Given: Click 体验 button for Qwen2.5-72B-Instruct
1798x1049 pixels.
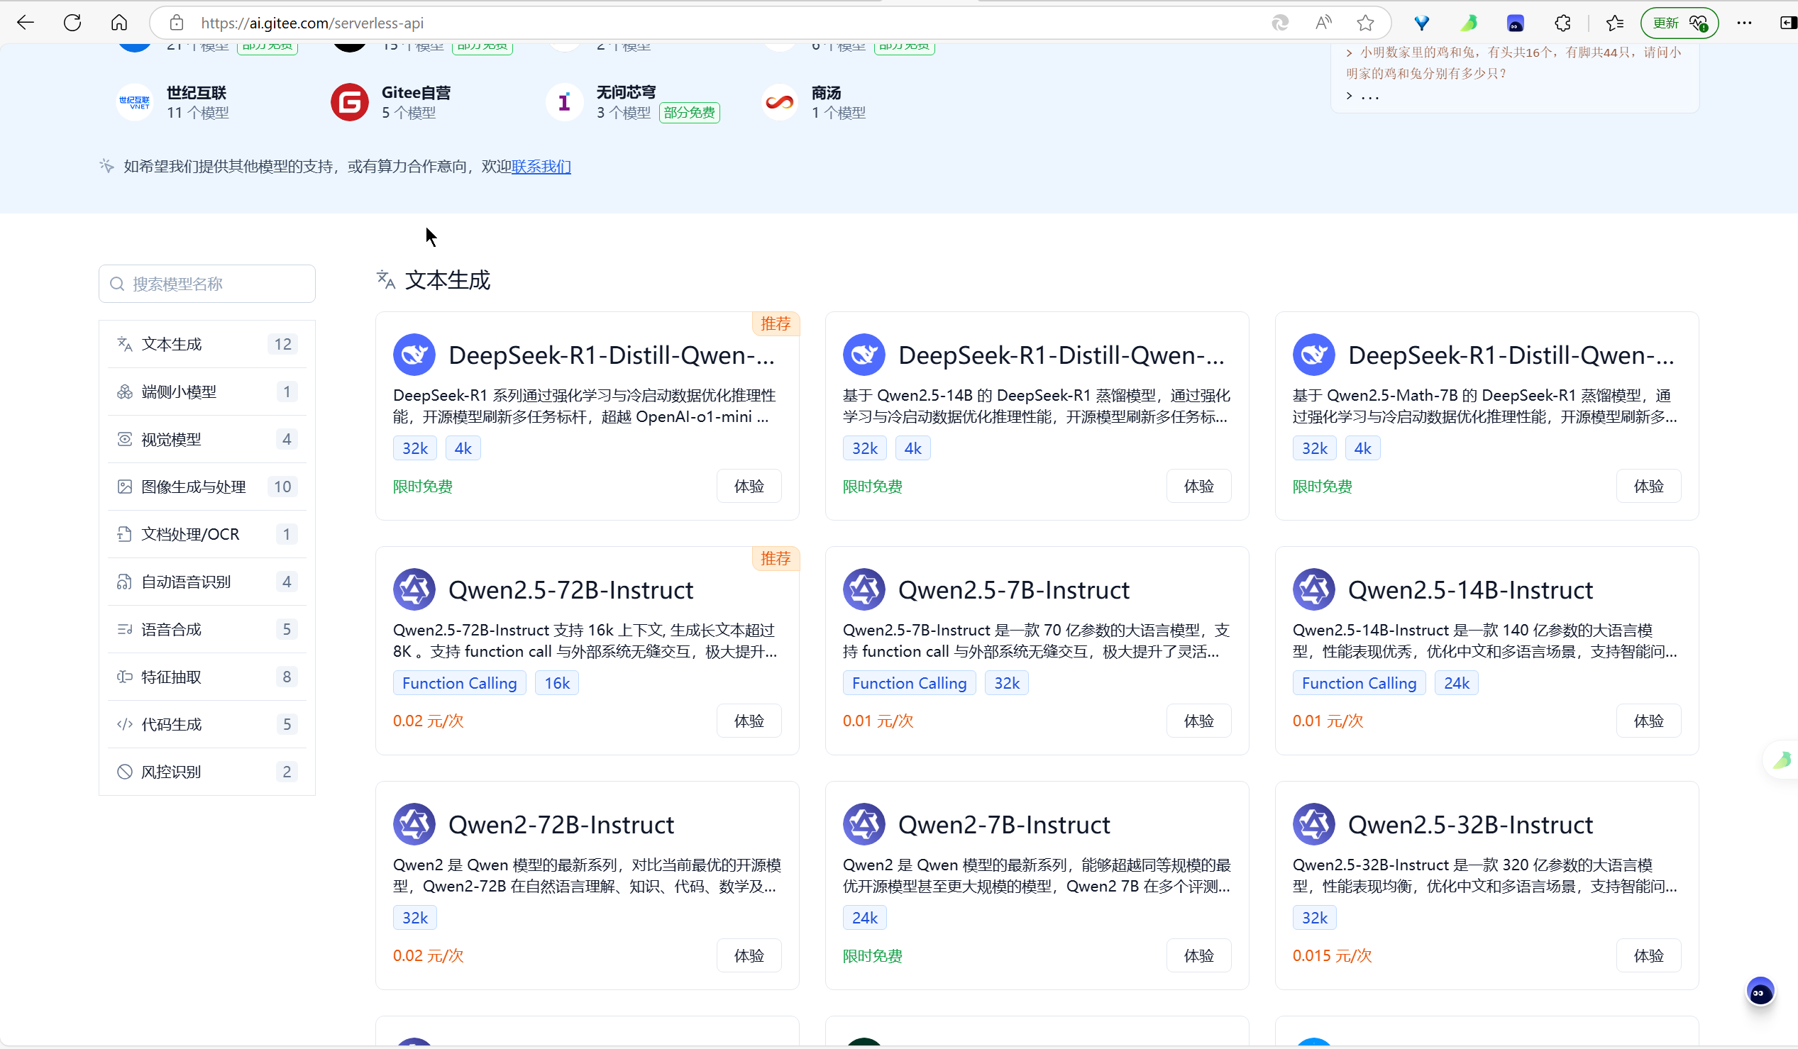Looking at the screenshot, I should pyautogui.click(x=749, y=721).
